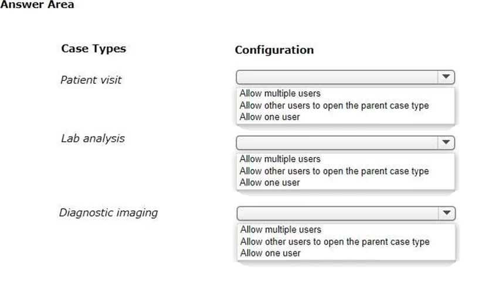Click the Diagnostic imaging case type label
This screenshot has height=290, width=496.
[108, 213]
